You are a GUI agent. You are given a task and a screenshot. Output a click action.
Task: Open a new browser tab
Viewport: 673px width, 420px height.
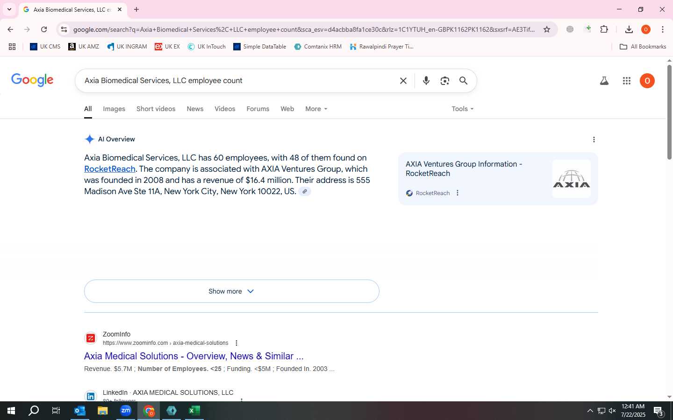point(136,9)
